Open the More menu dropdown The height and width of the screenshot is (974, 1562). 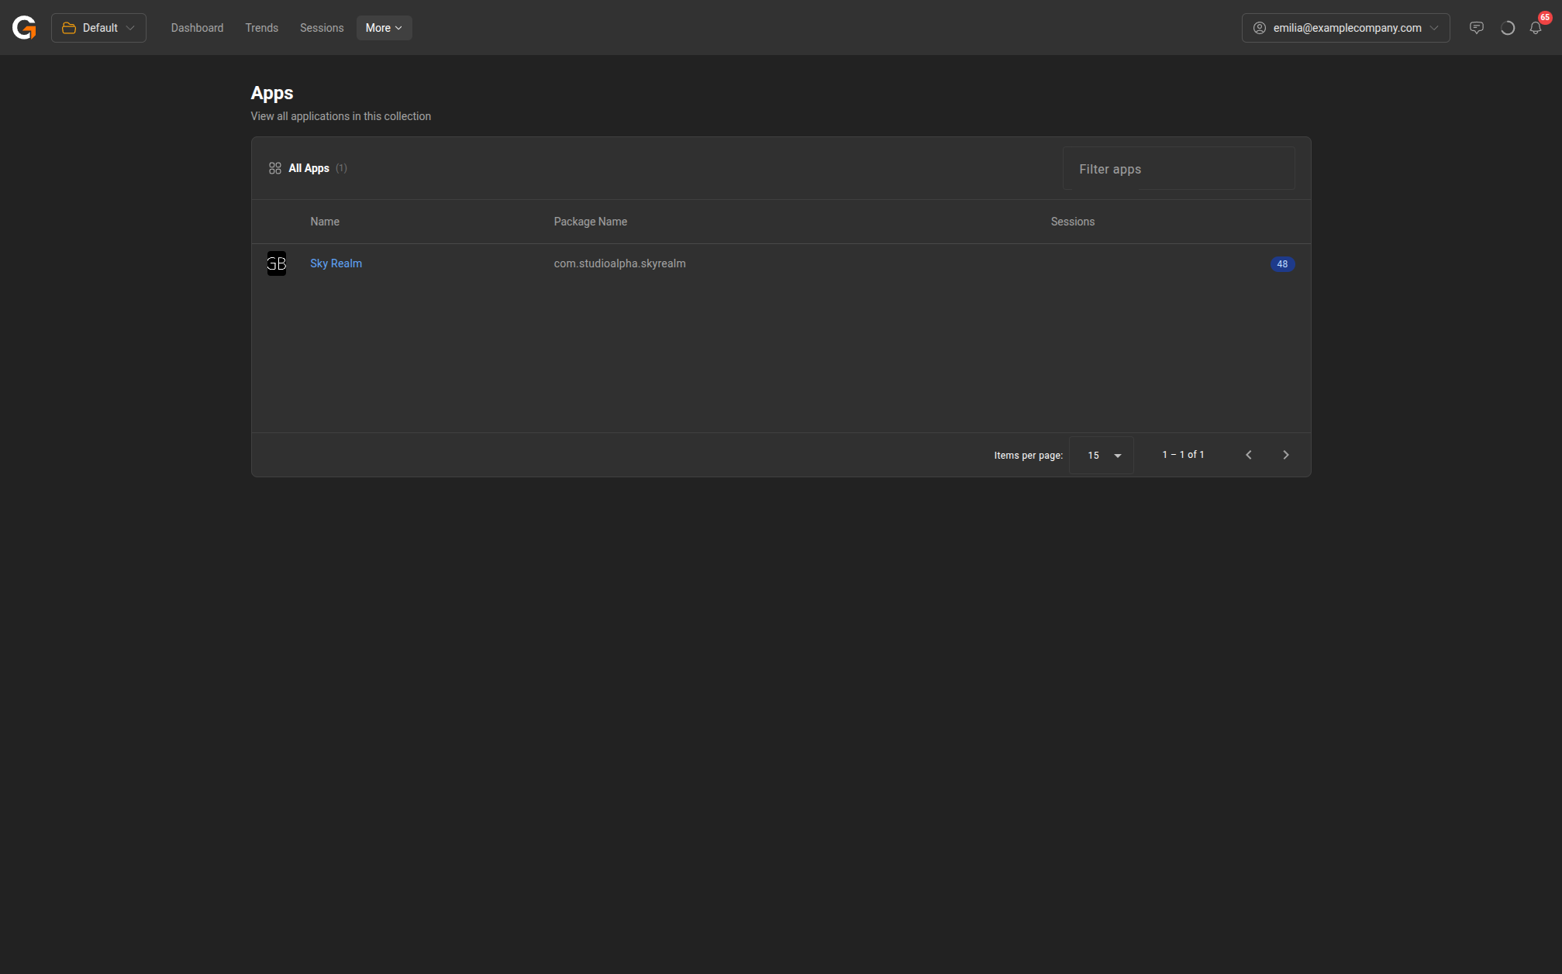pos(384,28)
